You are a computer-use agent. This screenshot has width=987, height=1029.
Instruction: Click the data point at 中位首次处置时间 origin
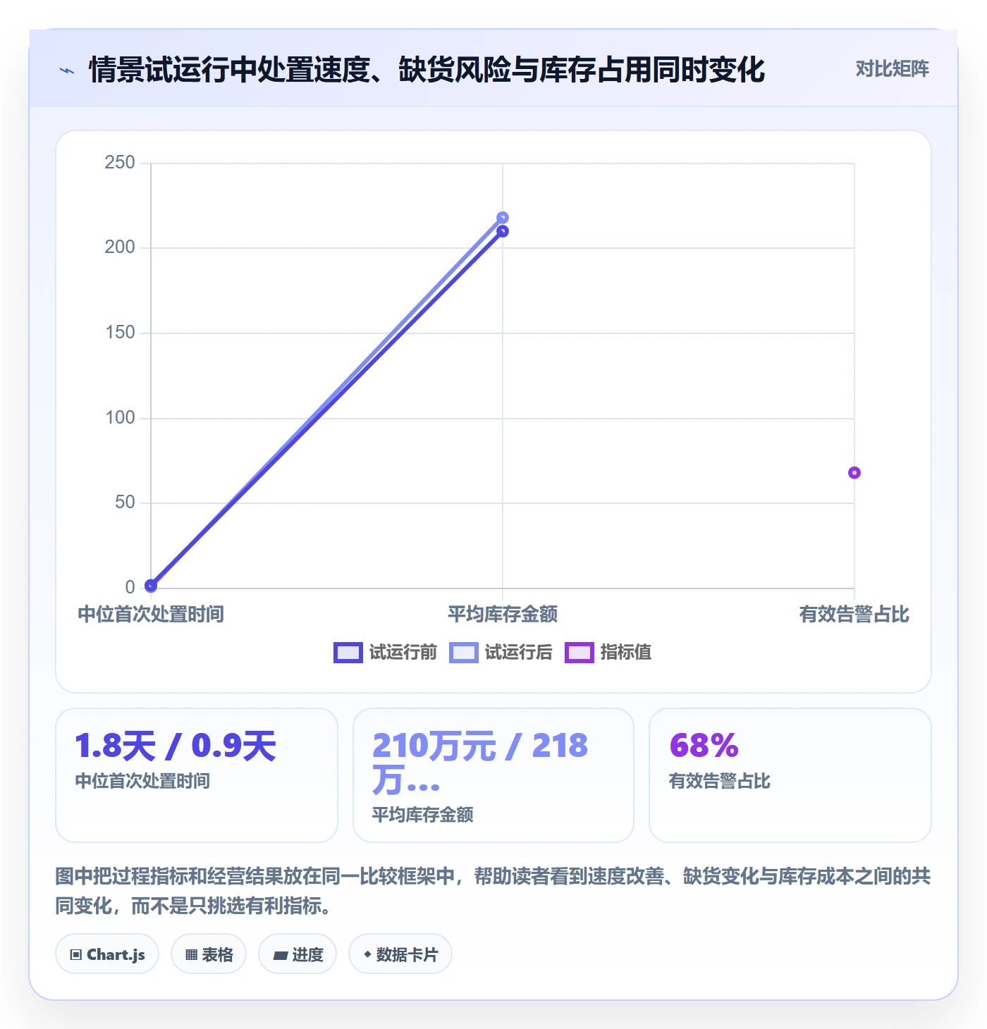point(151,586)
